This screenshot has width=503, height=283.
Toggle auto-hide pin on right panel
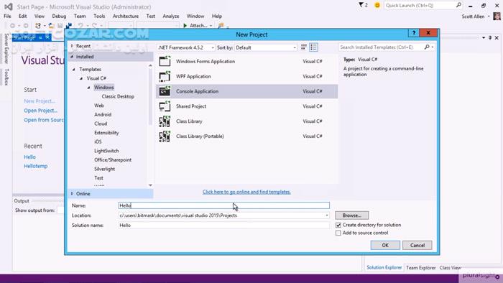(x=490, y=38)
